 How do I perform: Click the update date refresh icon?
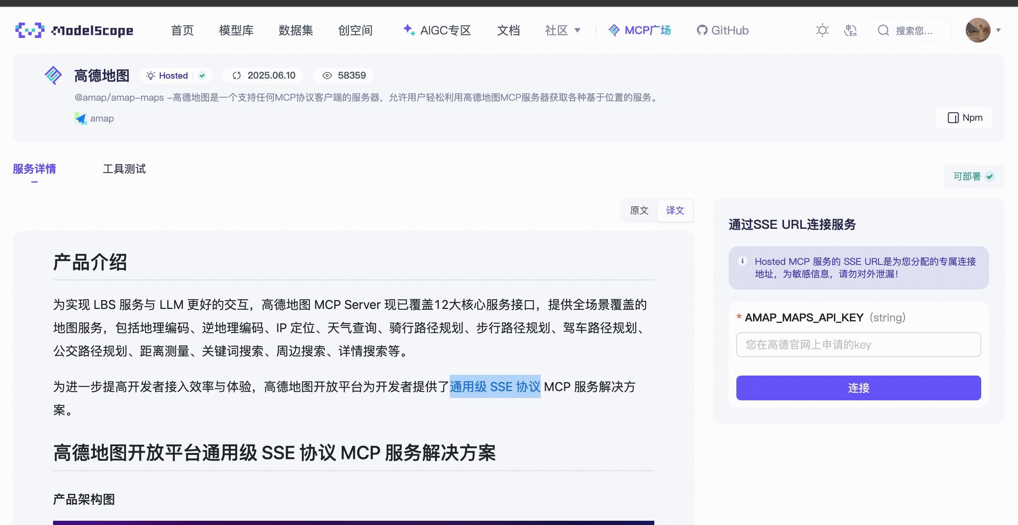(x=237, y=75)
